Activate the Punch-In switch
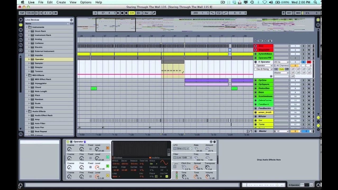 (213, 13)
